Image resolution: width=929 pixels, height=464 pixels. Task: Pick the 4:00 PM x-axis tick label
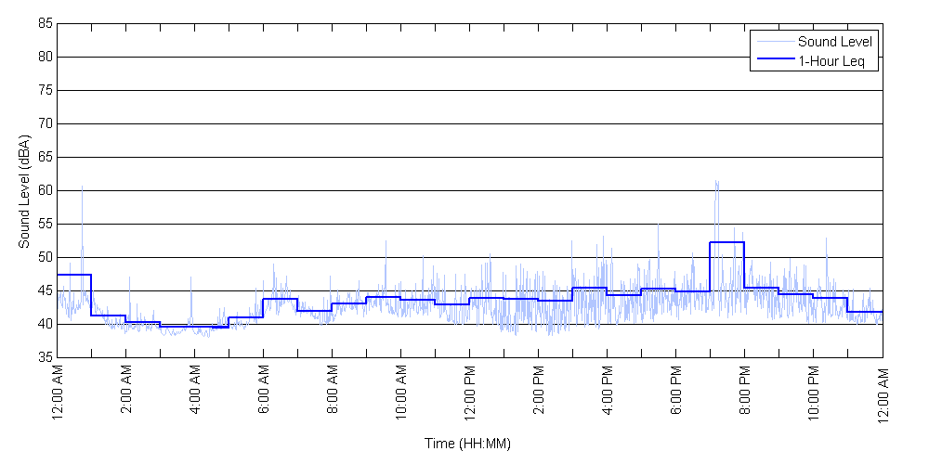click(608, 393)
